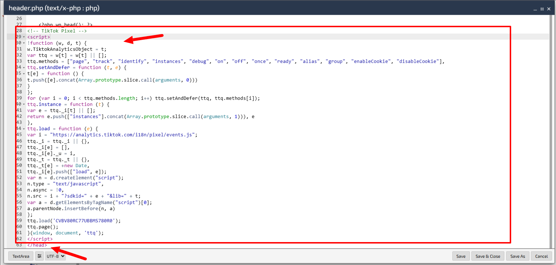Toggle fullscreen for the header.php editor
Image resolution: width=556 pixels, height=265 pixels.
pos(542,9)
